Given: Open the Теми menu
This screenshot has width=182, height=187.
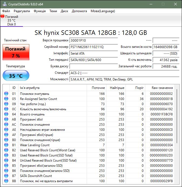Looking at the screenshot, I should pos(53,11).
